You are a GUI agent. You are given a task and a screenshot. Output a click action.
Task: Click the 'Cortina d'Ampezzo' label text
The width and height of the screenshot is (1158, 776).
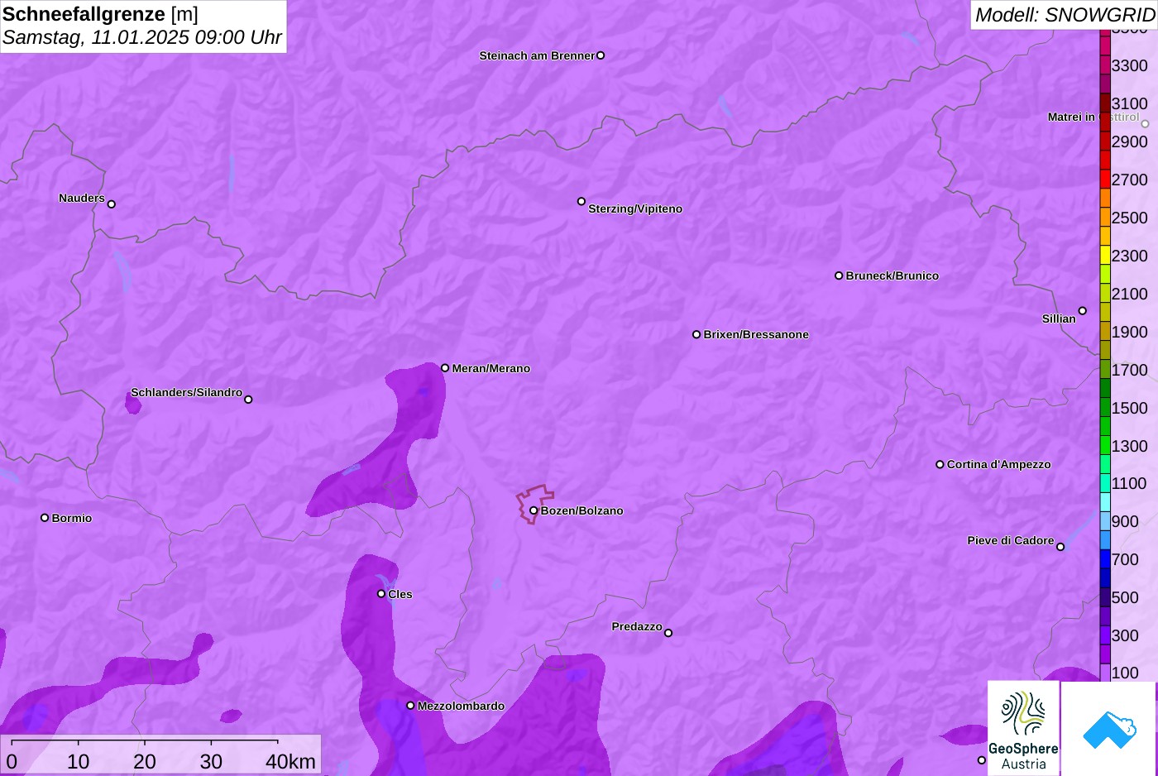998,464
